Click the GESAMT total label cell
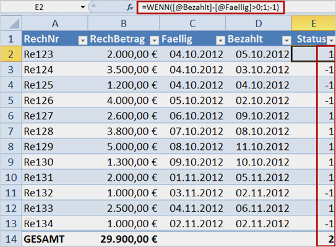The image size is (336, 247). (55, 239)
